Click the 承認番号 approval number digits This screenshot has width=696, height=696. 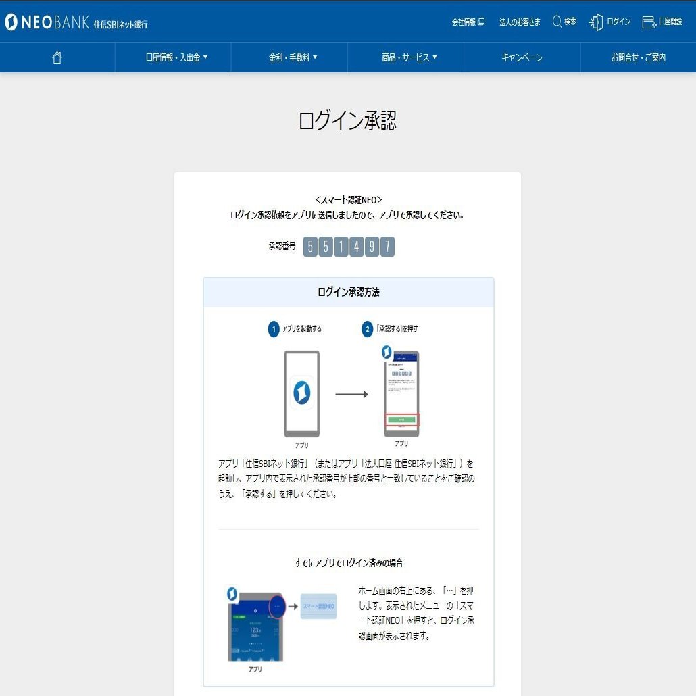[349, 247]
